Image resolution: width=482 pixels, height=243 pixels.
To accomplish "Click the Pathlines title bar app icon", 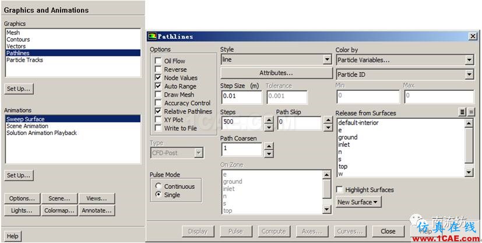I will point(152,37).
